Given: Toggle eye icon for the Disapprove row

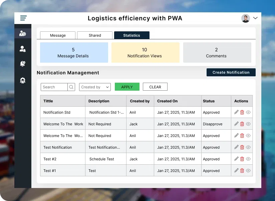Looking at the screenshot, I should pyautogui.click(x=248, y=124).
